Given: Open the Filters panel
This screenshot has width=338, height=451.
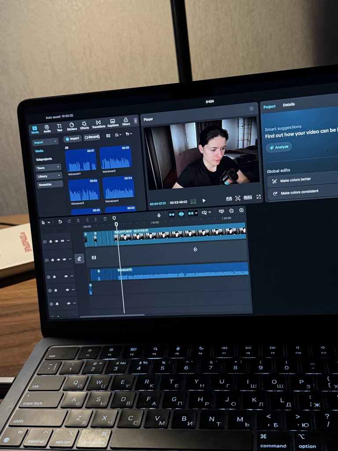Looking at the screenshot, I should point(126,122).
